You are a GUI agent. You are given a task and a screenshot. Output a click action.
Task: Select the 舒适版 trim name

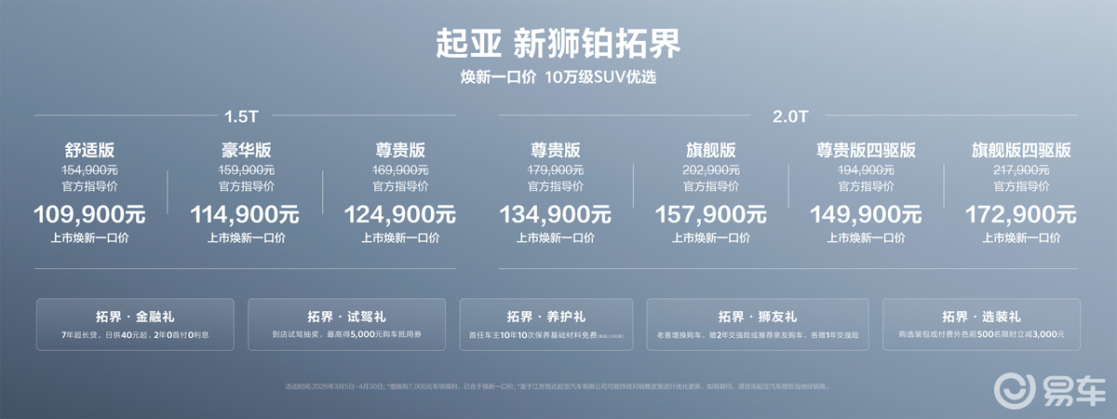click(x=89, y=150)
